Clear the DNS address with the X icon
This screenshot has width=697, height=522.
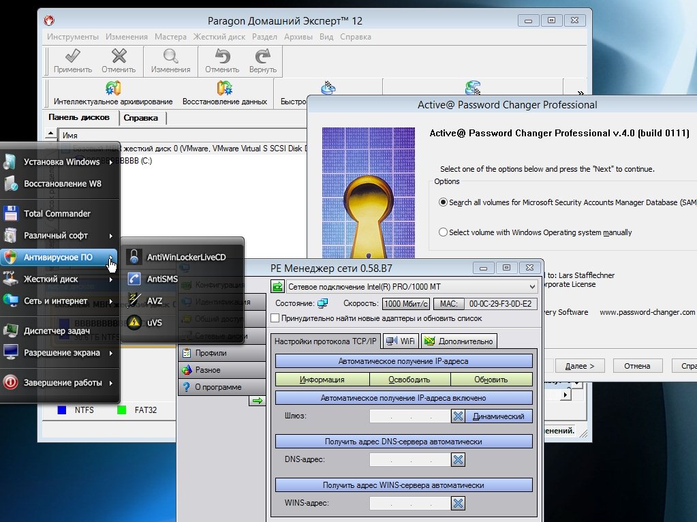[x=458, y=460]
